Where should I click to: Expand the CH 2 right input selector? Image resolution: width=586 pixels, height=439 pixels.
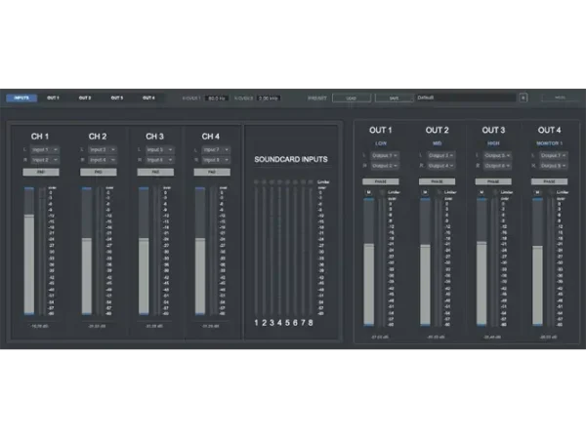point(102,160)
